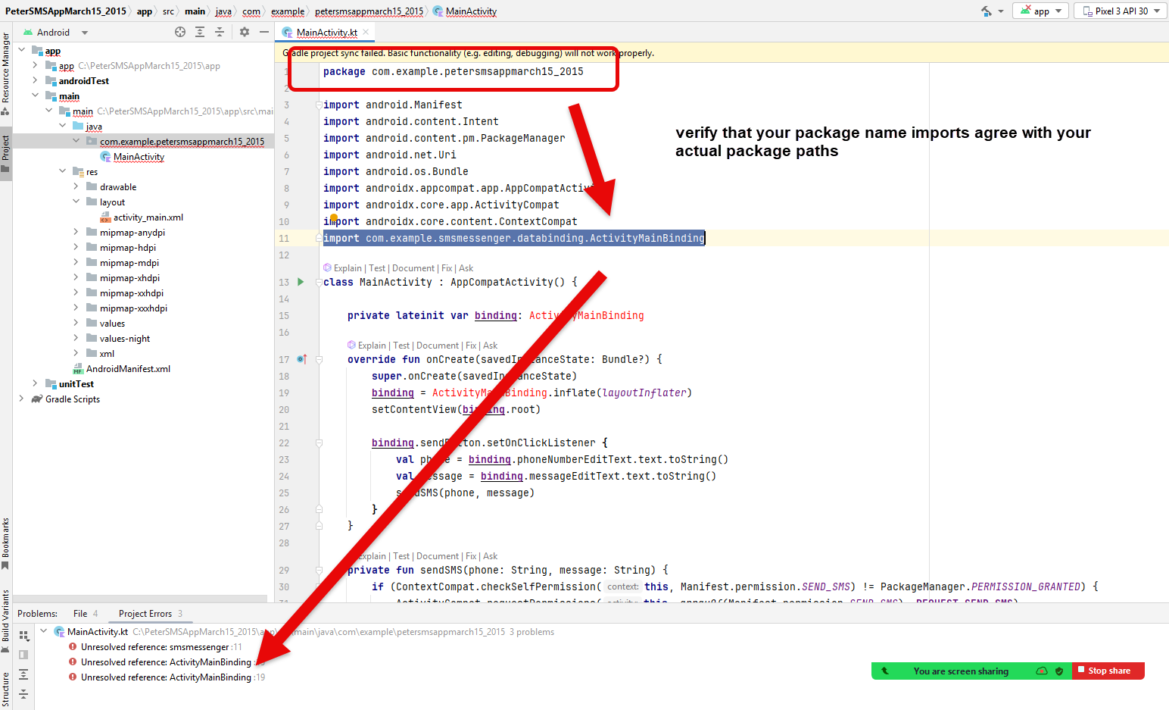Image resolution: width=1169 pixels, height=710 pixels.
Task: Open the Bookmarks side tab
Action: click(x=5, y=543)
